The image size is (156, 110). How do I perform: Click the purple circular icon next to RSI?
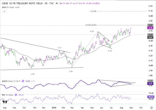point(16,95)
